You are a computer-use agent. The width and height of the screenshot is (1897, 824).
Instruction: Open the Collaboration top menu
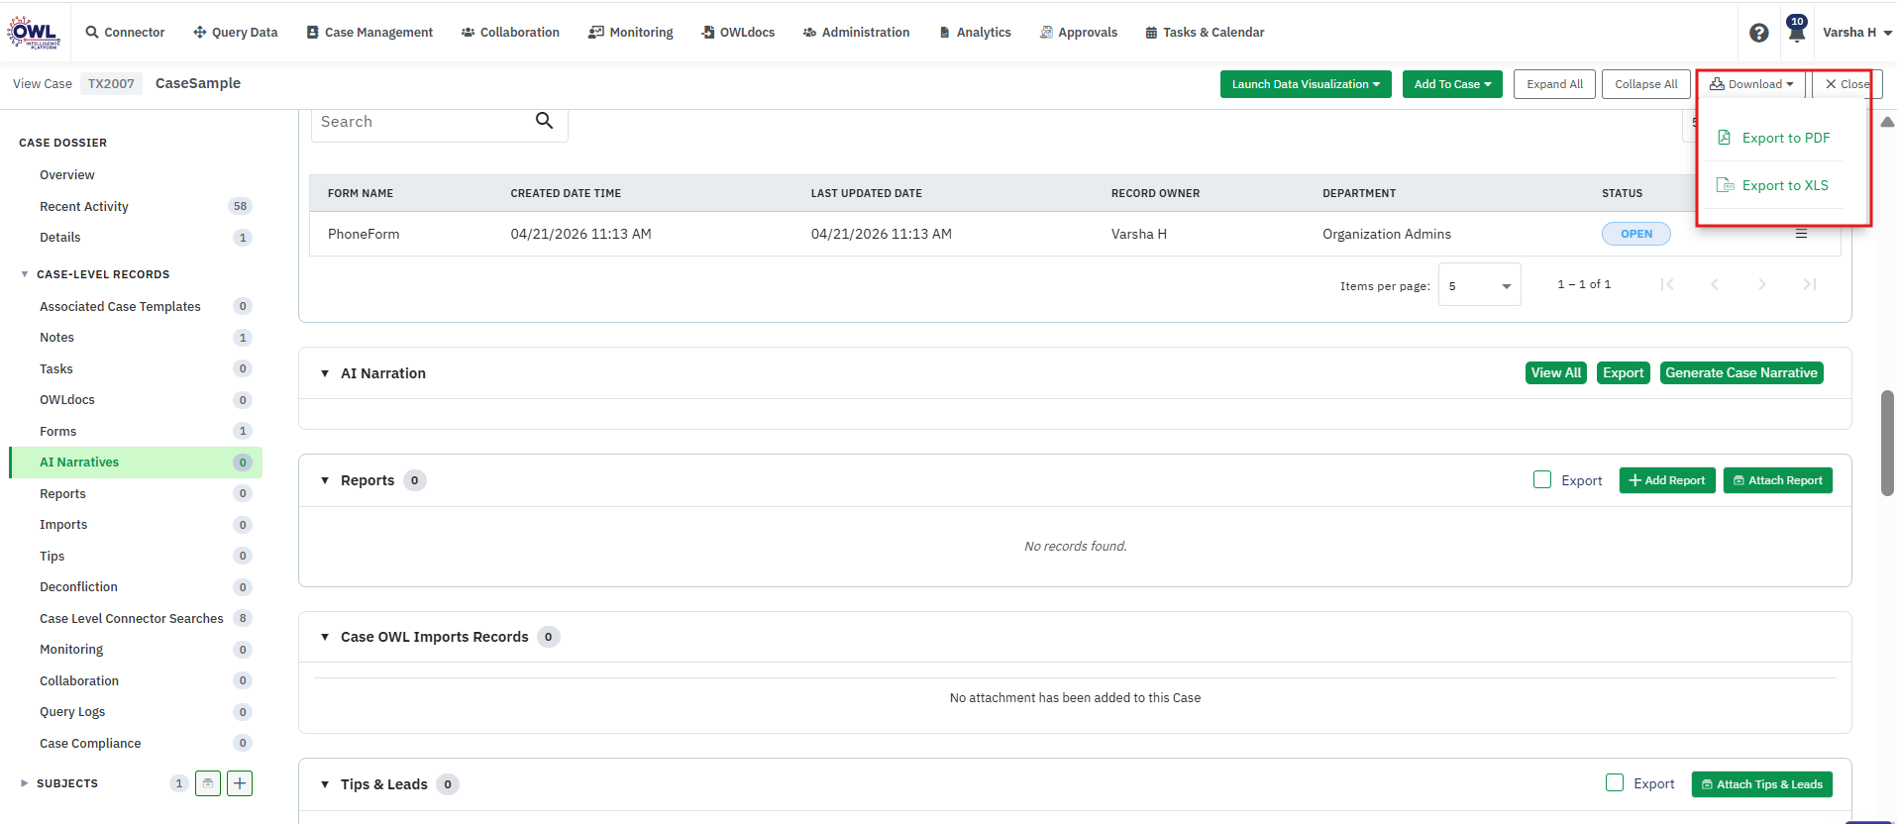tap(510, 33)
